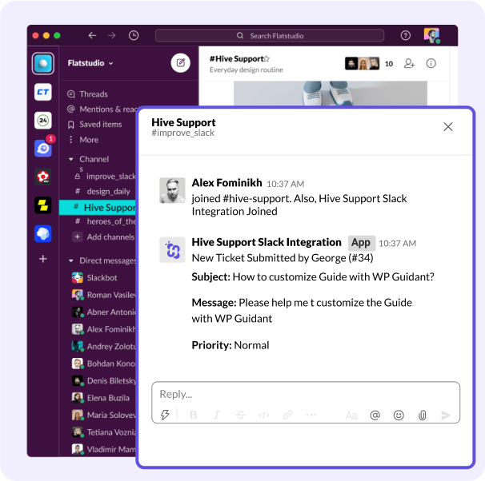The width and height of the screenshot is (485, 481).
Task: Select the Hive Support channel in sidebar
Action: click(x=98, y=208)
